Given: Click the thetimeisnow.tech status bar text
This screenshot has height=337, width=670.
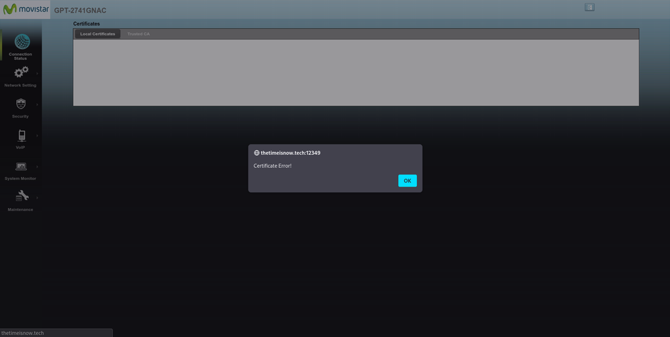Looking at the screenshot, I should click(23, 333).
